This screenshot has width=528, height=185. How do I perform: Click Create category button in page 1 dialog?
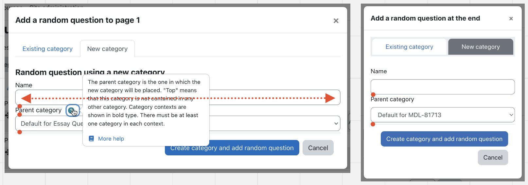[x=232, y=148]
